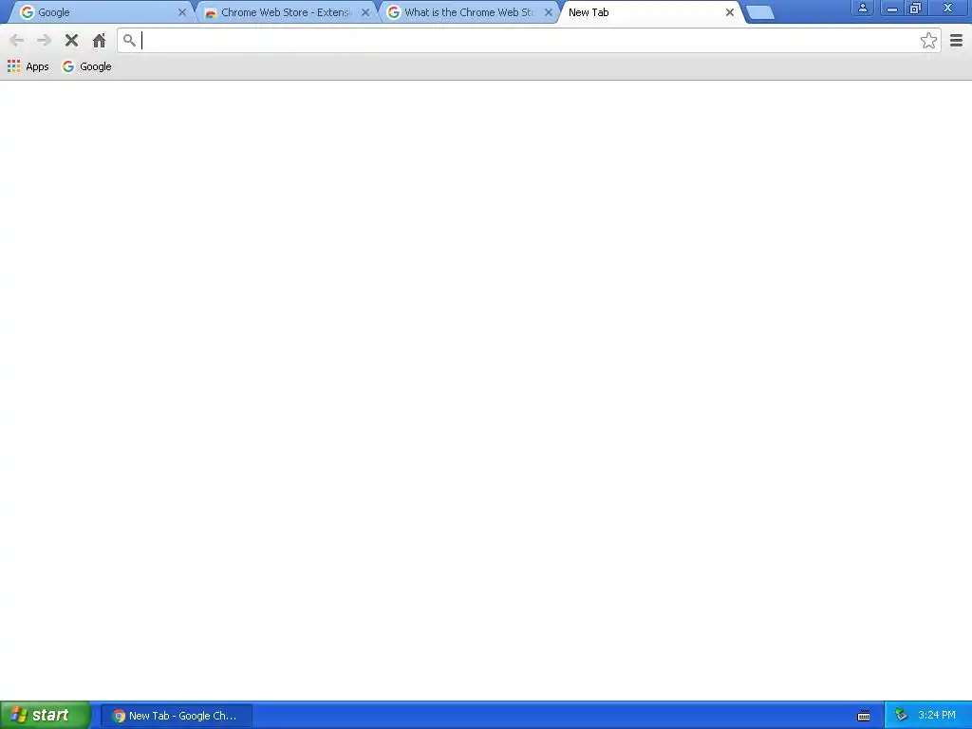Close the Google tab
Screen dimensions: 972x729
(x=181, y=12)
